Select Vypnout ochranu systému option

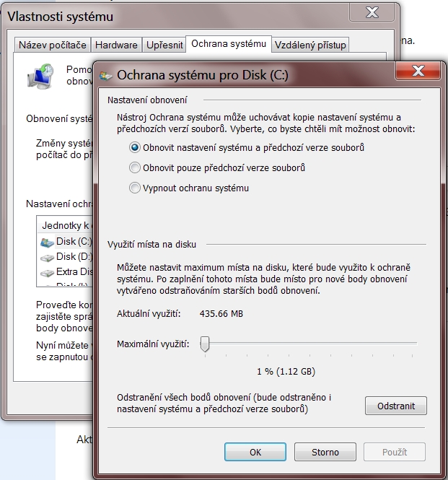point(135,188)
